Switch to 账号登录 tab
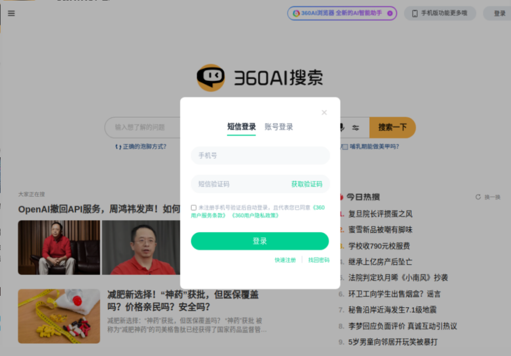The height and width of the screenshot is (356, 511). coord(279,127)
